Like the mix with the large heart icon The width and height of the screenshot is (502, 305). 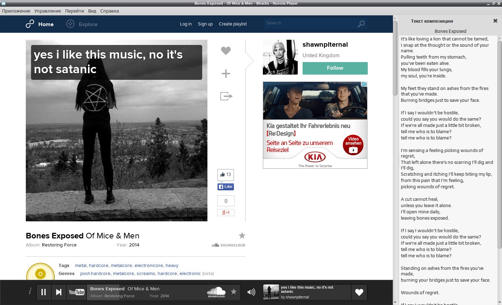point(226,51)
